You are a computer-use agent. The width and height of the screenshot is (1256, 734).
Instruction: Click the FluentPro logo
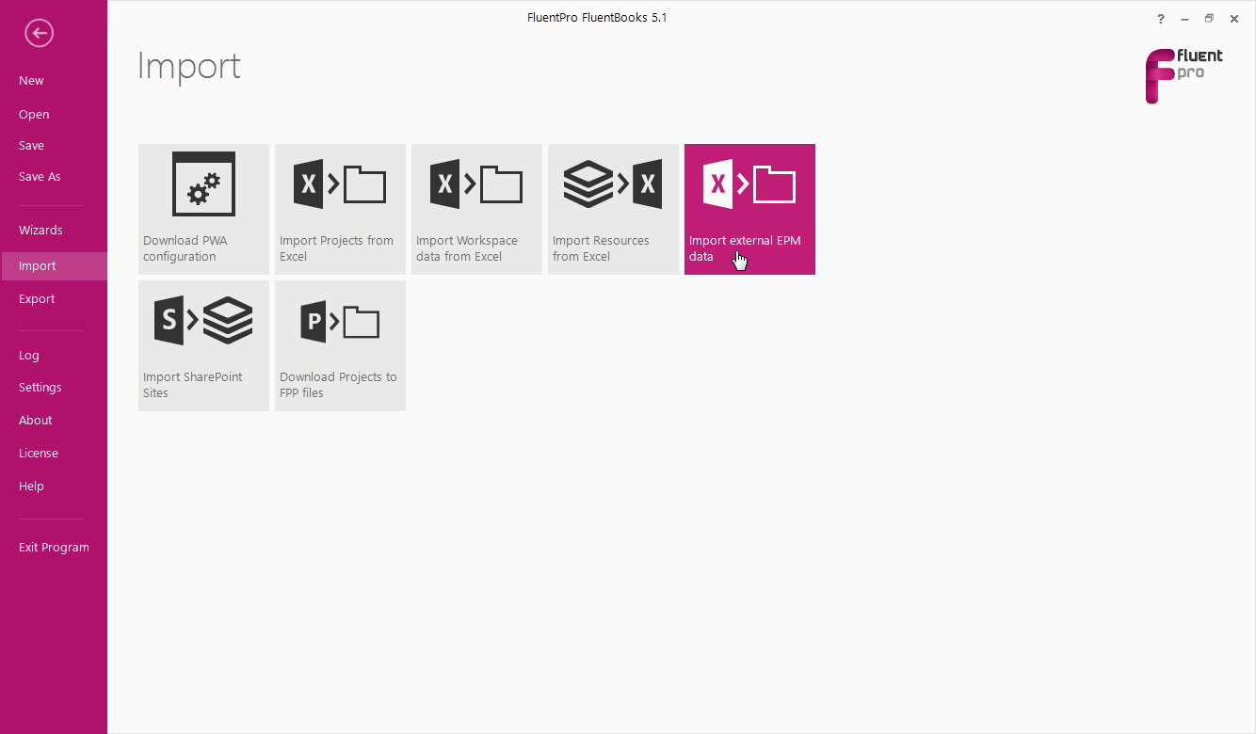click(1184, 75)
